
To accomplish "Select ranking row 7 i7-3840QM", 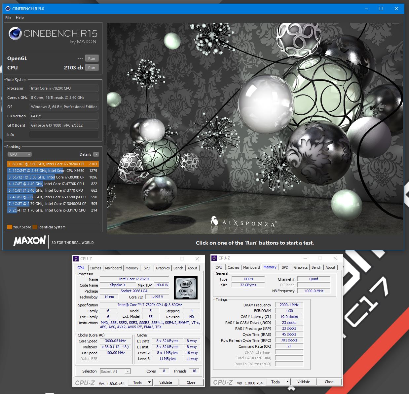I will [x=53, y=204].
